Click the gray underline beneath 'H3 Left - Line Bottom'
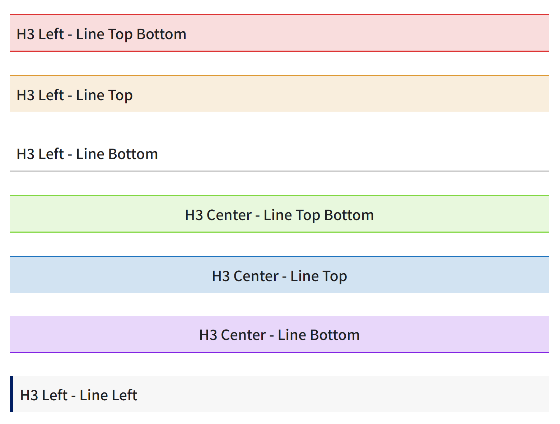The width and height of the screenshot is (560, 424). tap(279, 171)
